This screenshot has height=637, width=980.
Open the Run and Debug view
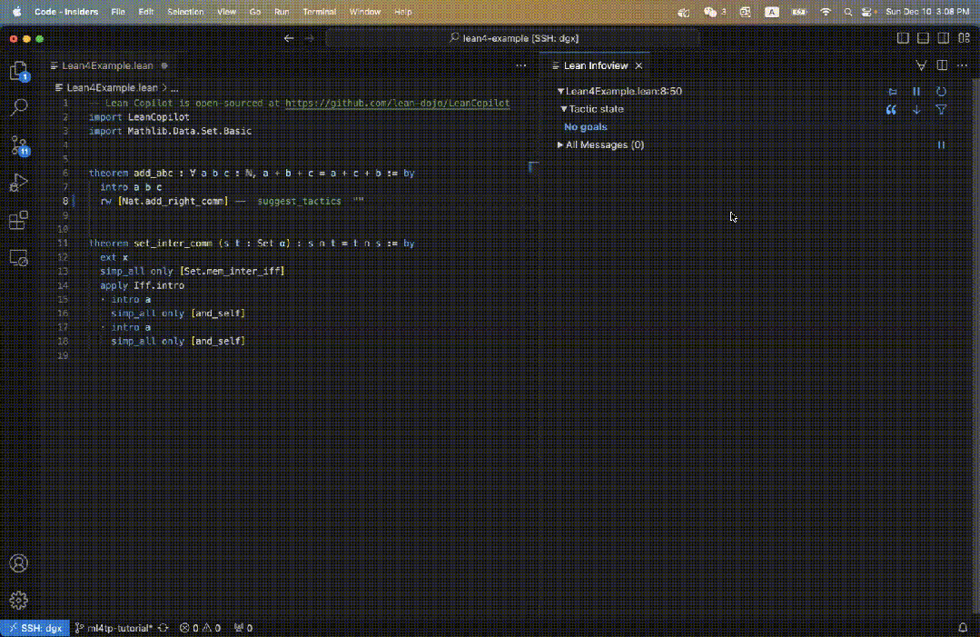click(18, 183)
